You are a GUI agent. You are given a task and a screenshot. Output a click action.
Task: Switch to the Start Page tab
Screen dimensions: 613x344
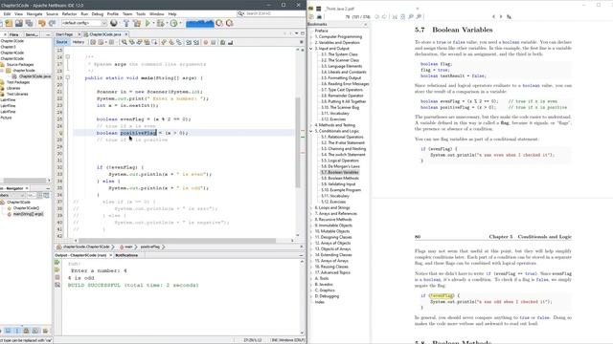click(x=64, y=34)
